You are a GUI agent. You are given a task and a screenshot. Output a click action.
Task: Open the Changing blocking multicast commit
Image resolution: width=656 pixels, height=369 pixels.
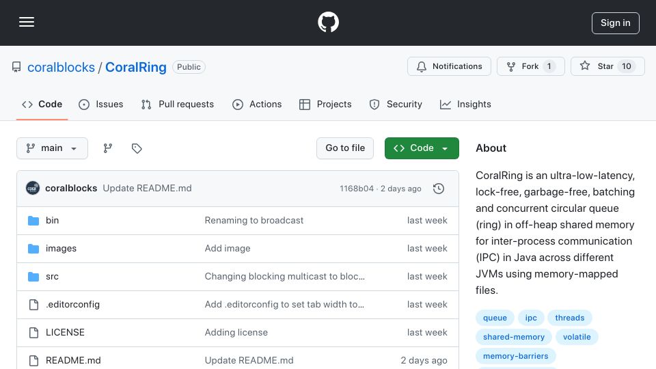(x=284, y=277)
